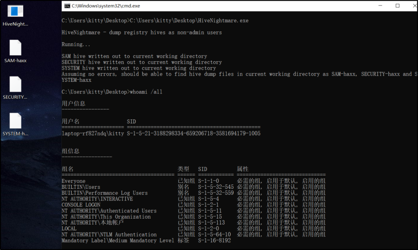
Task: Click the SID value 'S-1-16-8192'
Action: [x=214, y=240]
